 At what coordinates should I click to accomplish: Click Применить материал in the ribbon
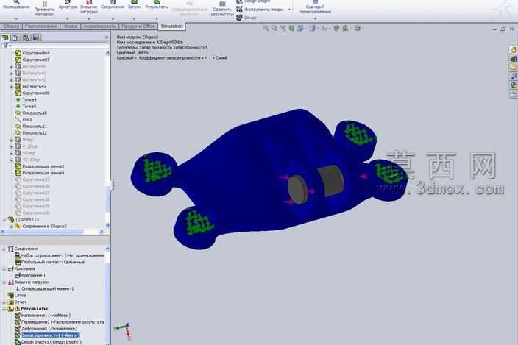click(x=44, y=8)
